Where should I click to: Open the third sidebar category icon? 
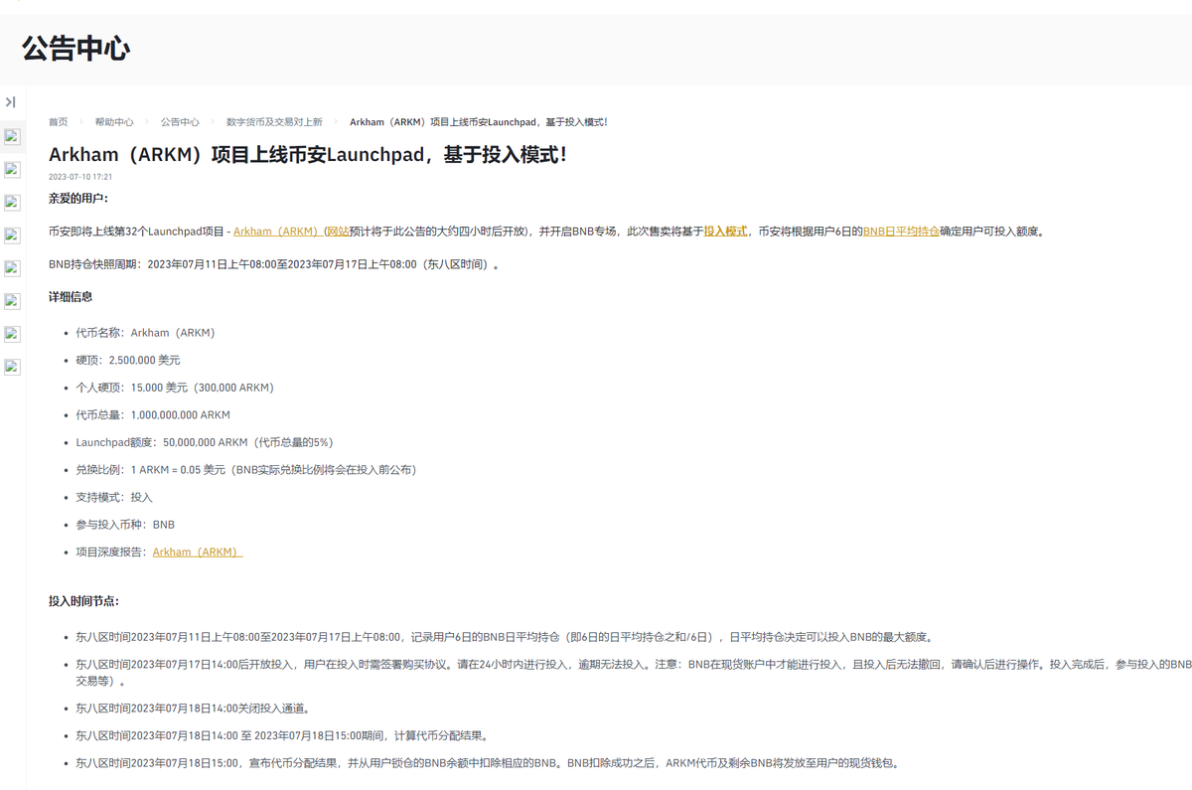[12, 203]
